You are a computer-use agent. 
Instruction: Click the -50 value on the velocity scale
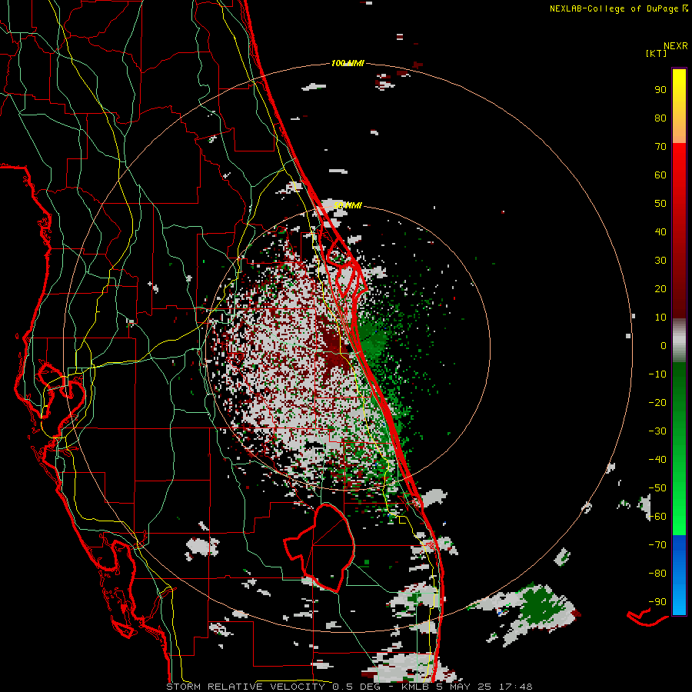[657, 488]
